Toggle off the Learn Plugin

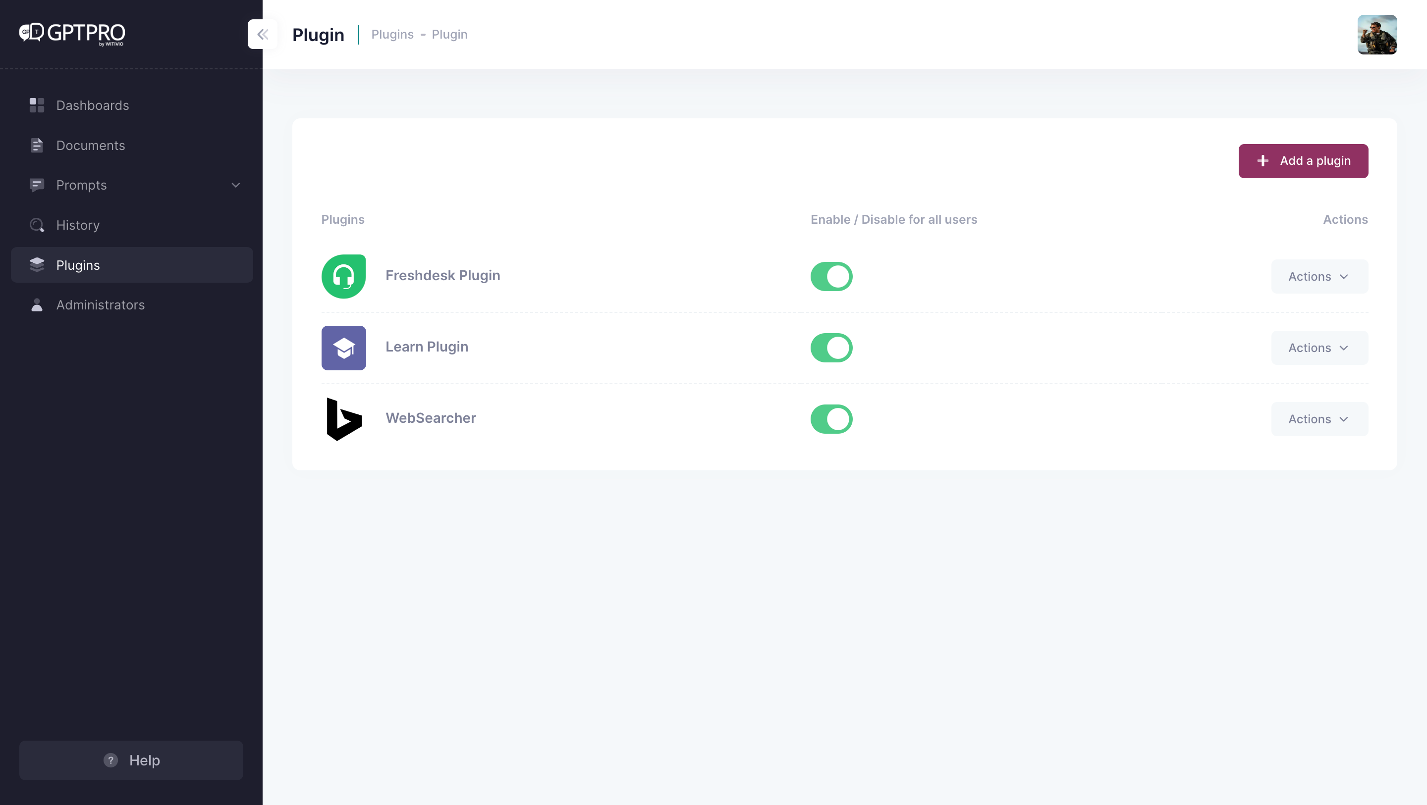point(831,348)
